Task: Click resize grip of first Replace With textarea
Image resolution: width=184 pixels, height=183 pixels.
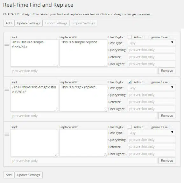Action: coord(106,65)
